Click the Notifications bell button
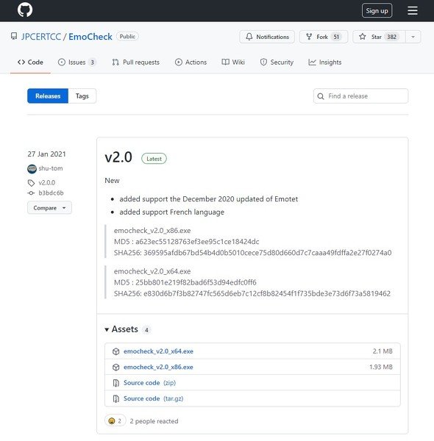Viewport: 434px width, 441px height. (x=267, y=37)
